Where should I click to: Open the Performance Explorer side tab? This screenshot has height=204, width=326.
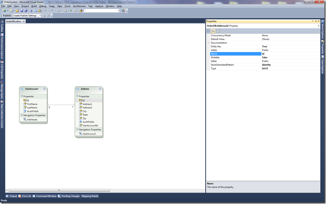tap(2, 47)
